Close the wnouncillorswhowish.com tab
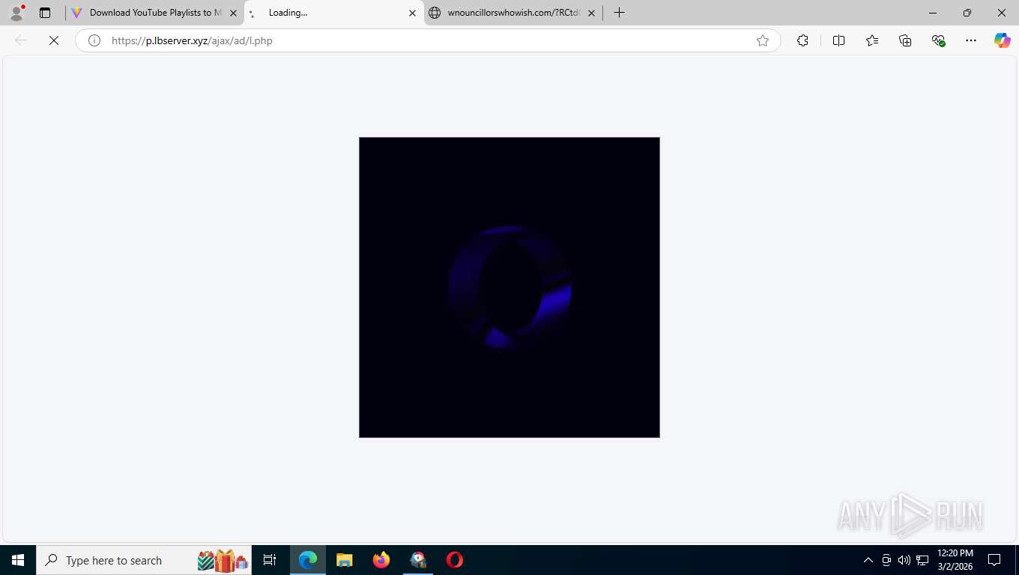1019x575 pixels. click(591, 13)
